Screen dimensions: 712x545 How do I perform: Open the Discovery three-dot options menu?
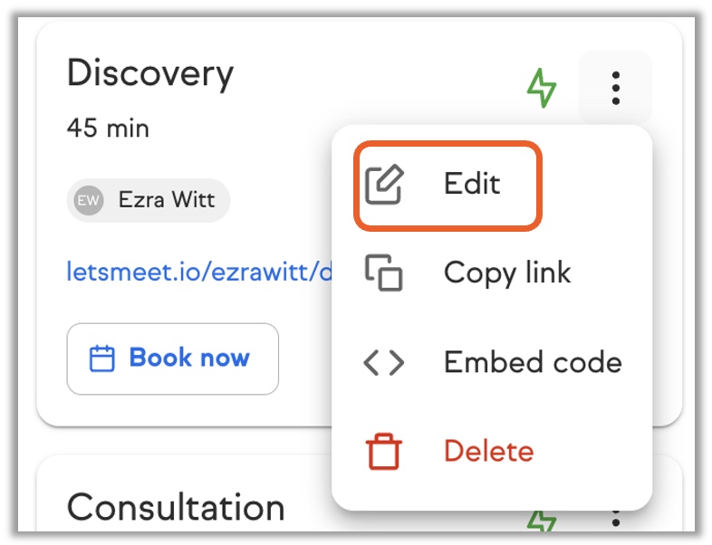click(615, 88)
